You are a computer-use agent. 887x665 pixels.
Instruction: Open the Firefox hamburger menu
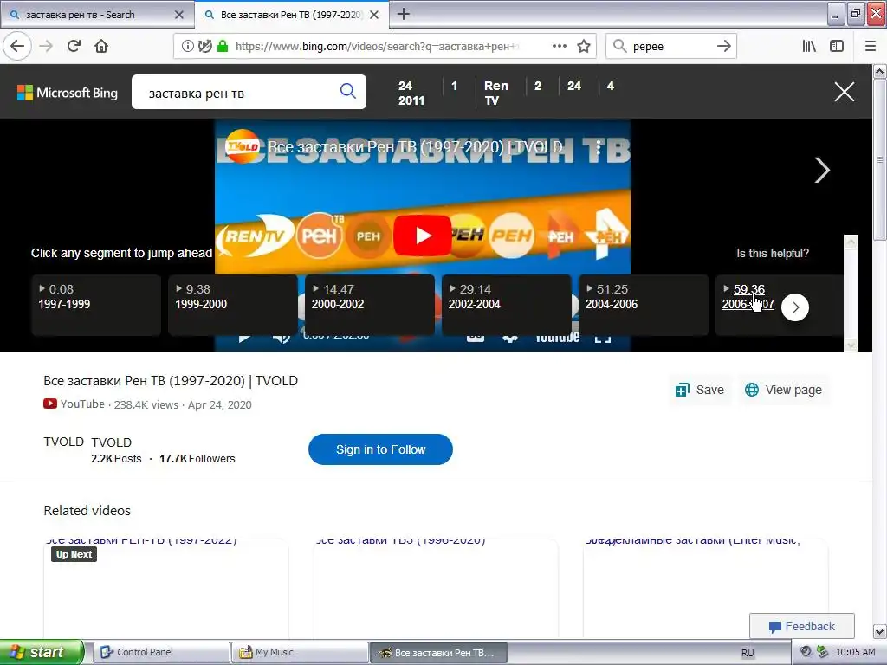pyautogui.click(x=871, y=47)
